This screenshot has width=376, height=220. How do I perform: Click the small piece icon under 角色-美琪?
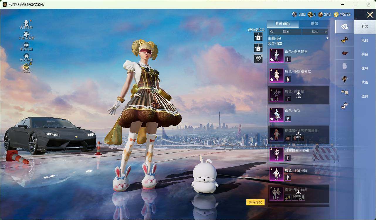288,118
